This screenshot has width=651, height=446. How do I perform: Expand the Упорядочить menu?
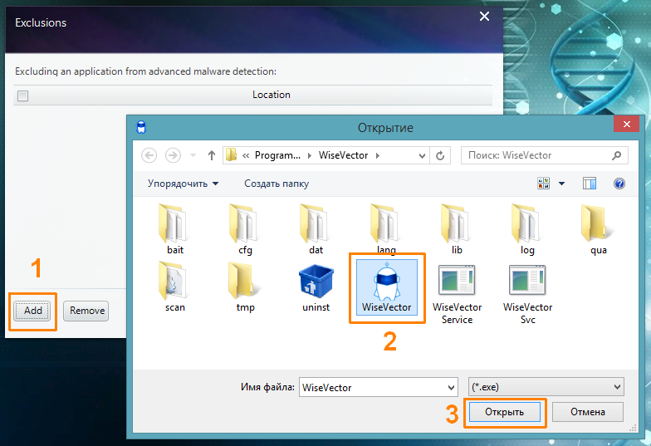coord(183,183)
